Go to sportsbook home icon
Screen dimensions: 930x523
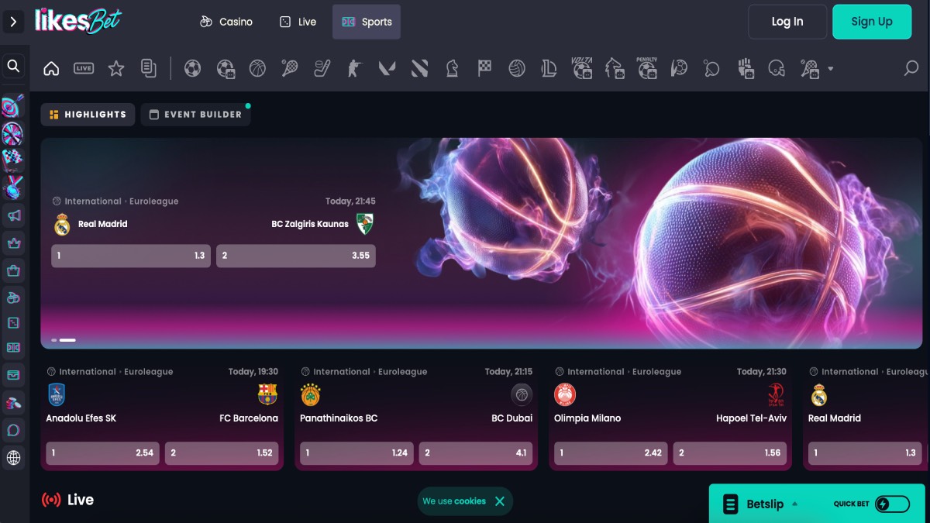click(x=51, y=69)
